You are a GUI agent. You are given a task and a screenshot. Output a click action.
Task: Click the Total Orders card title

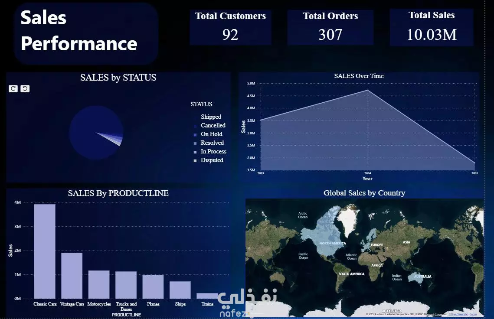pyautogui.click(x=330, y=16)
